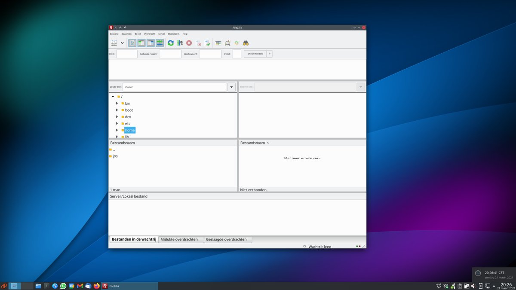Click the Server/Lokaal bestand column header

coord(237,196)
